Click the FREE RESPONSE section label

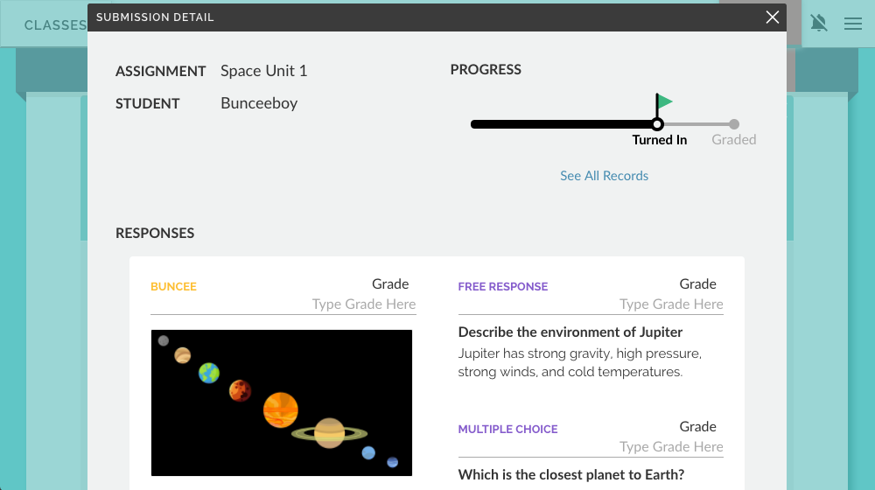(x=503, y=287)
